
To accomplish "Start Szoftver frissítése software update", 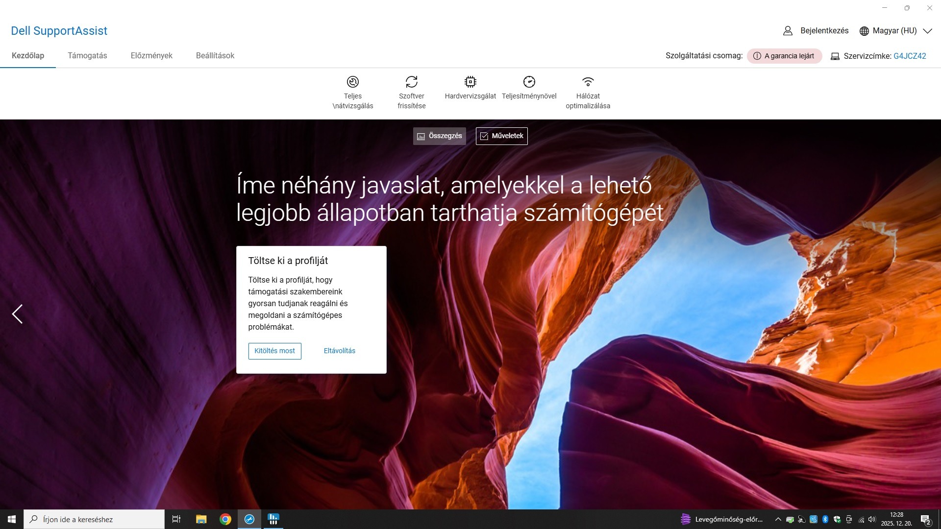I will pos(412,82).
